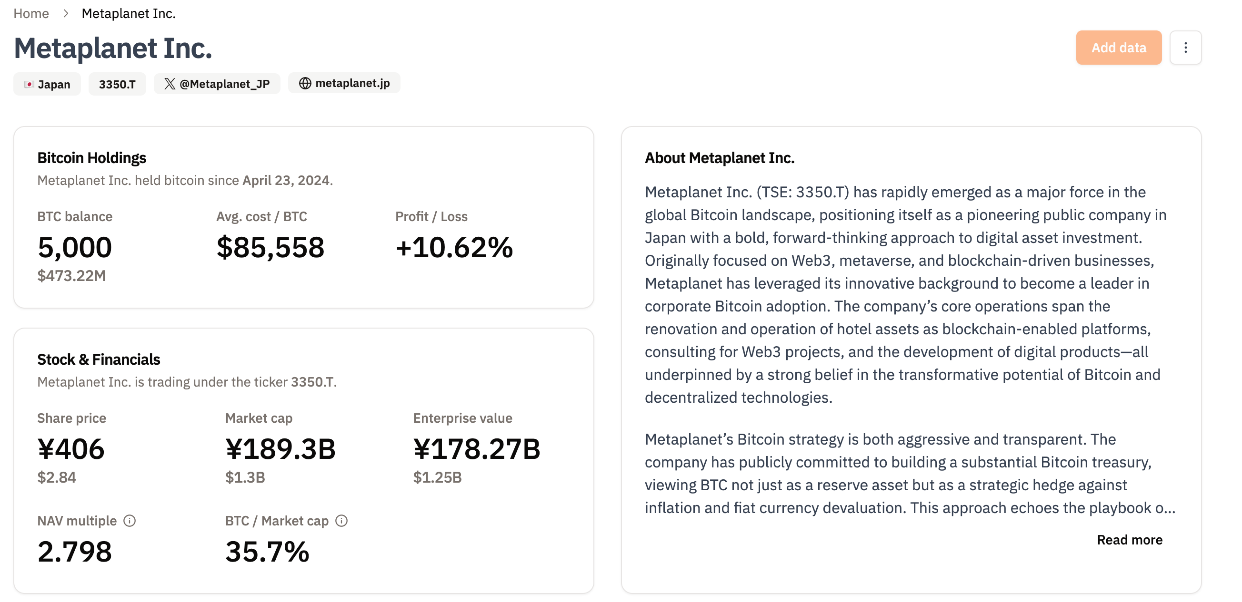Click the Avg. cost / BTC label
This screenshot has height=602, width=1242.
261,217
